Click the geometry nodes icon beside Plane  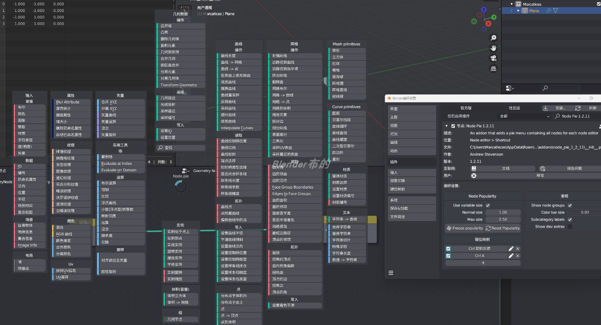(x=555, y=11)
